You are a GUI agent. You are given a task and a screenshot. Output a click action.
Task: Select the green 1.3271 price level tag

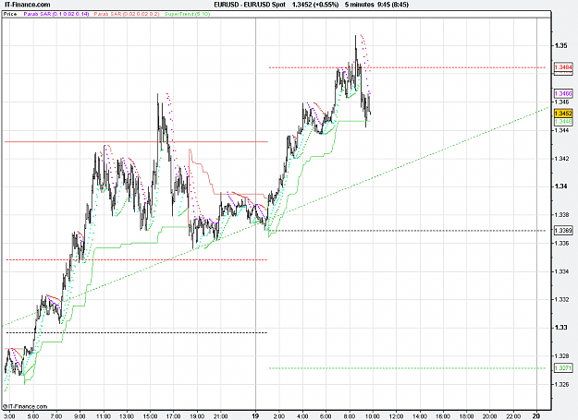[563, 368]
